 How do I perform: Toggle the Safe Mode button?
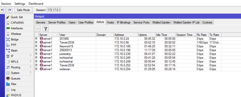[x=23, y=10]
